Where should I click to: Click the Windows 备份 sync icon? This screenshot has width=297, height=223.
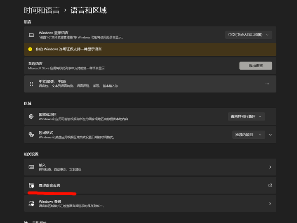point(31,204)
